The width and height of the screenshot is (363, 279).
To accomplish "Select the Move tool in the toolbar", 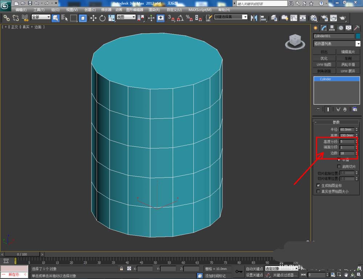I will [93, 18].
